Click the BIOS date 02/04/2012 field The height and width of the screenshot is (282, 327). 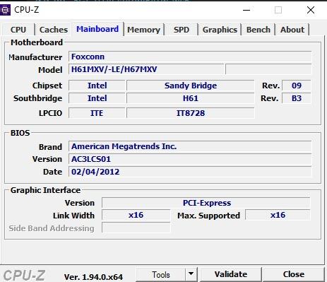(x=190, y=172)
